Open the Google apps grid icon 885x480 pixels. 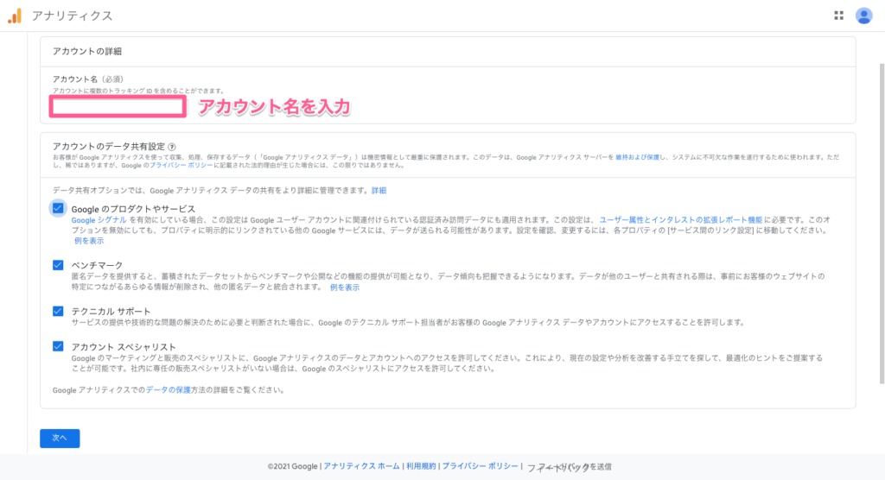click(838, 16)
